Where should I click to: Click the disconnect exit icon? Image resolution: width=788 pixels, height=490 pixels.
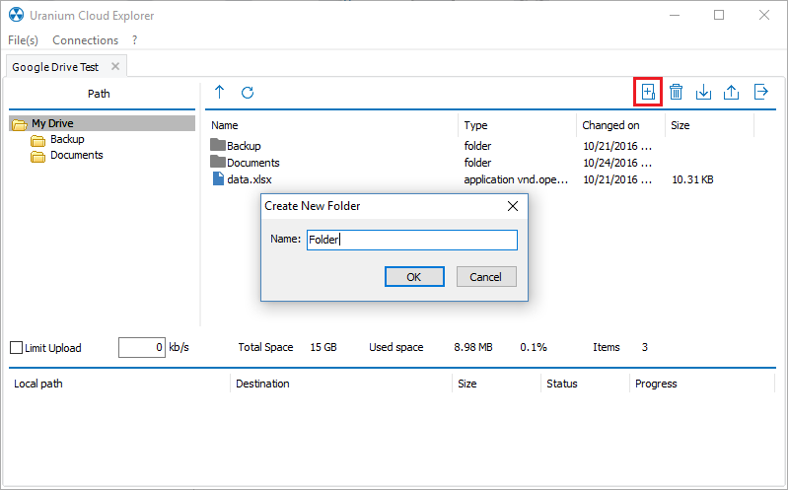click(760, 92)
